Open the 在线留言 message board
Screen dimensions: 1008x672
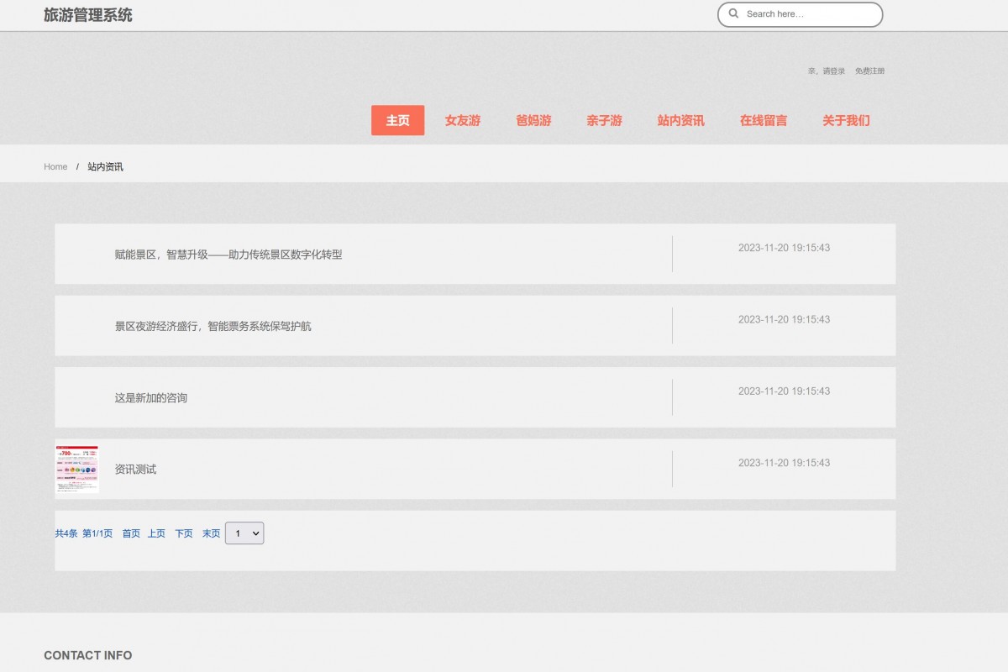[764, 120]
